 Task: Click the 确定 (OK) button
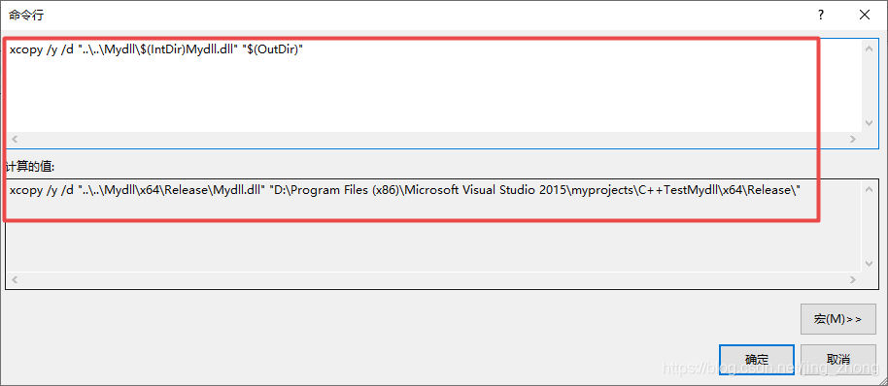click(757, 360)
